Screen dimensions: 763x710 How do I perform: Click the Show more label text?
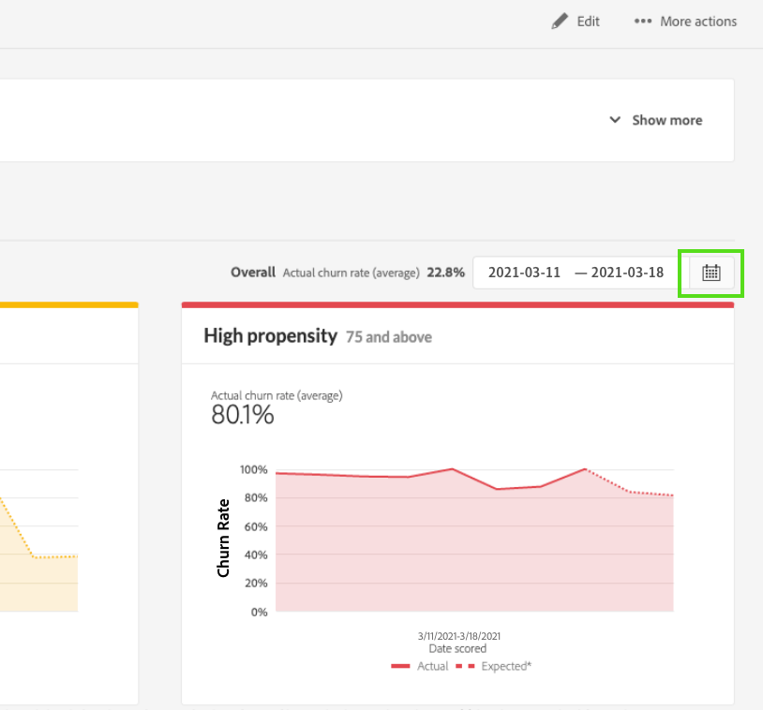click(667, 120)
